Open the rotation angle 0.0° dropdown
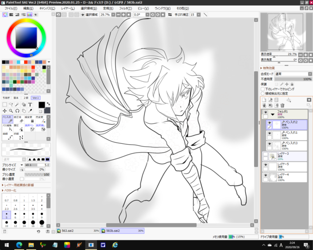Image resolution: width=313 pixels, height=250 pixels. [147, 15]
